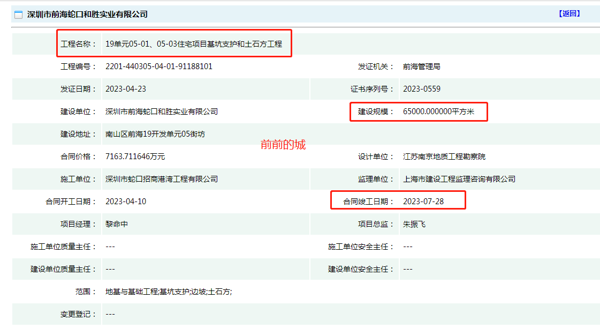Click design unit 江苏南京地质工程勘察院
This screenshot has height=328, width=600.
[444, 156]
